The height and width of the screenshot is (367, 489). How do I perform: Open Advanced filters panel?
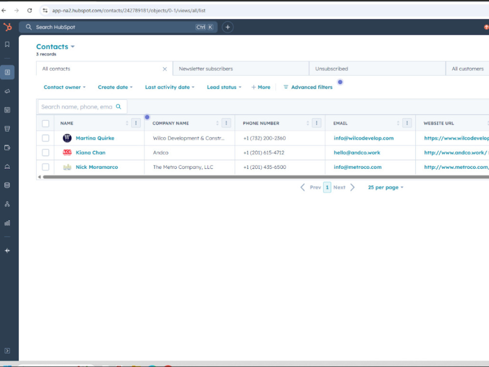tap(308, 87)
